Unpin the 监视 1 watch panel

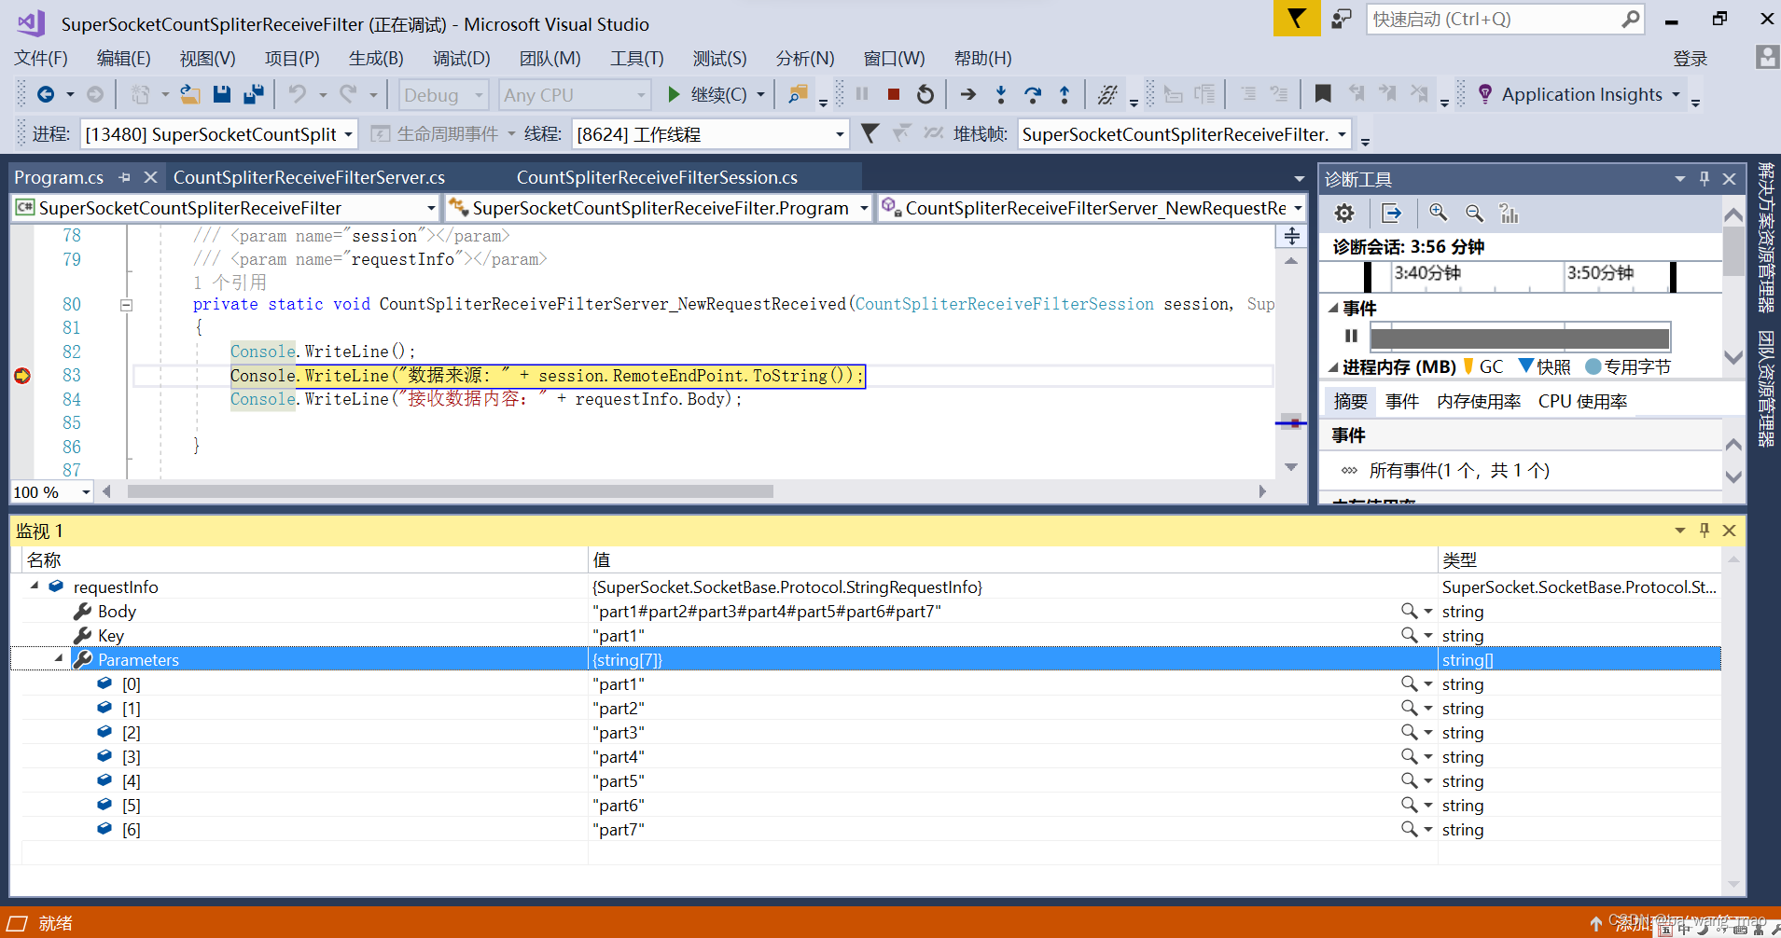(1704, 531)
